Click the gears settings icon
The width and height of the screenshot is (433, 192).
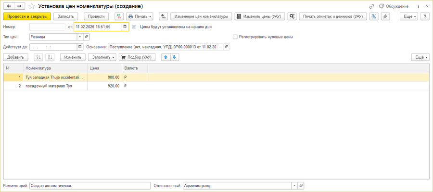click(x=292, y=16)
